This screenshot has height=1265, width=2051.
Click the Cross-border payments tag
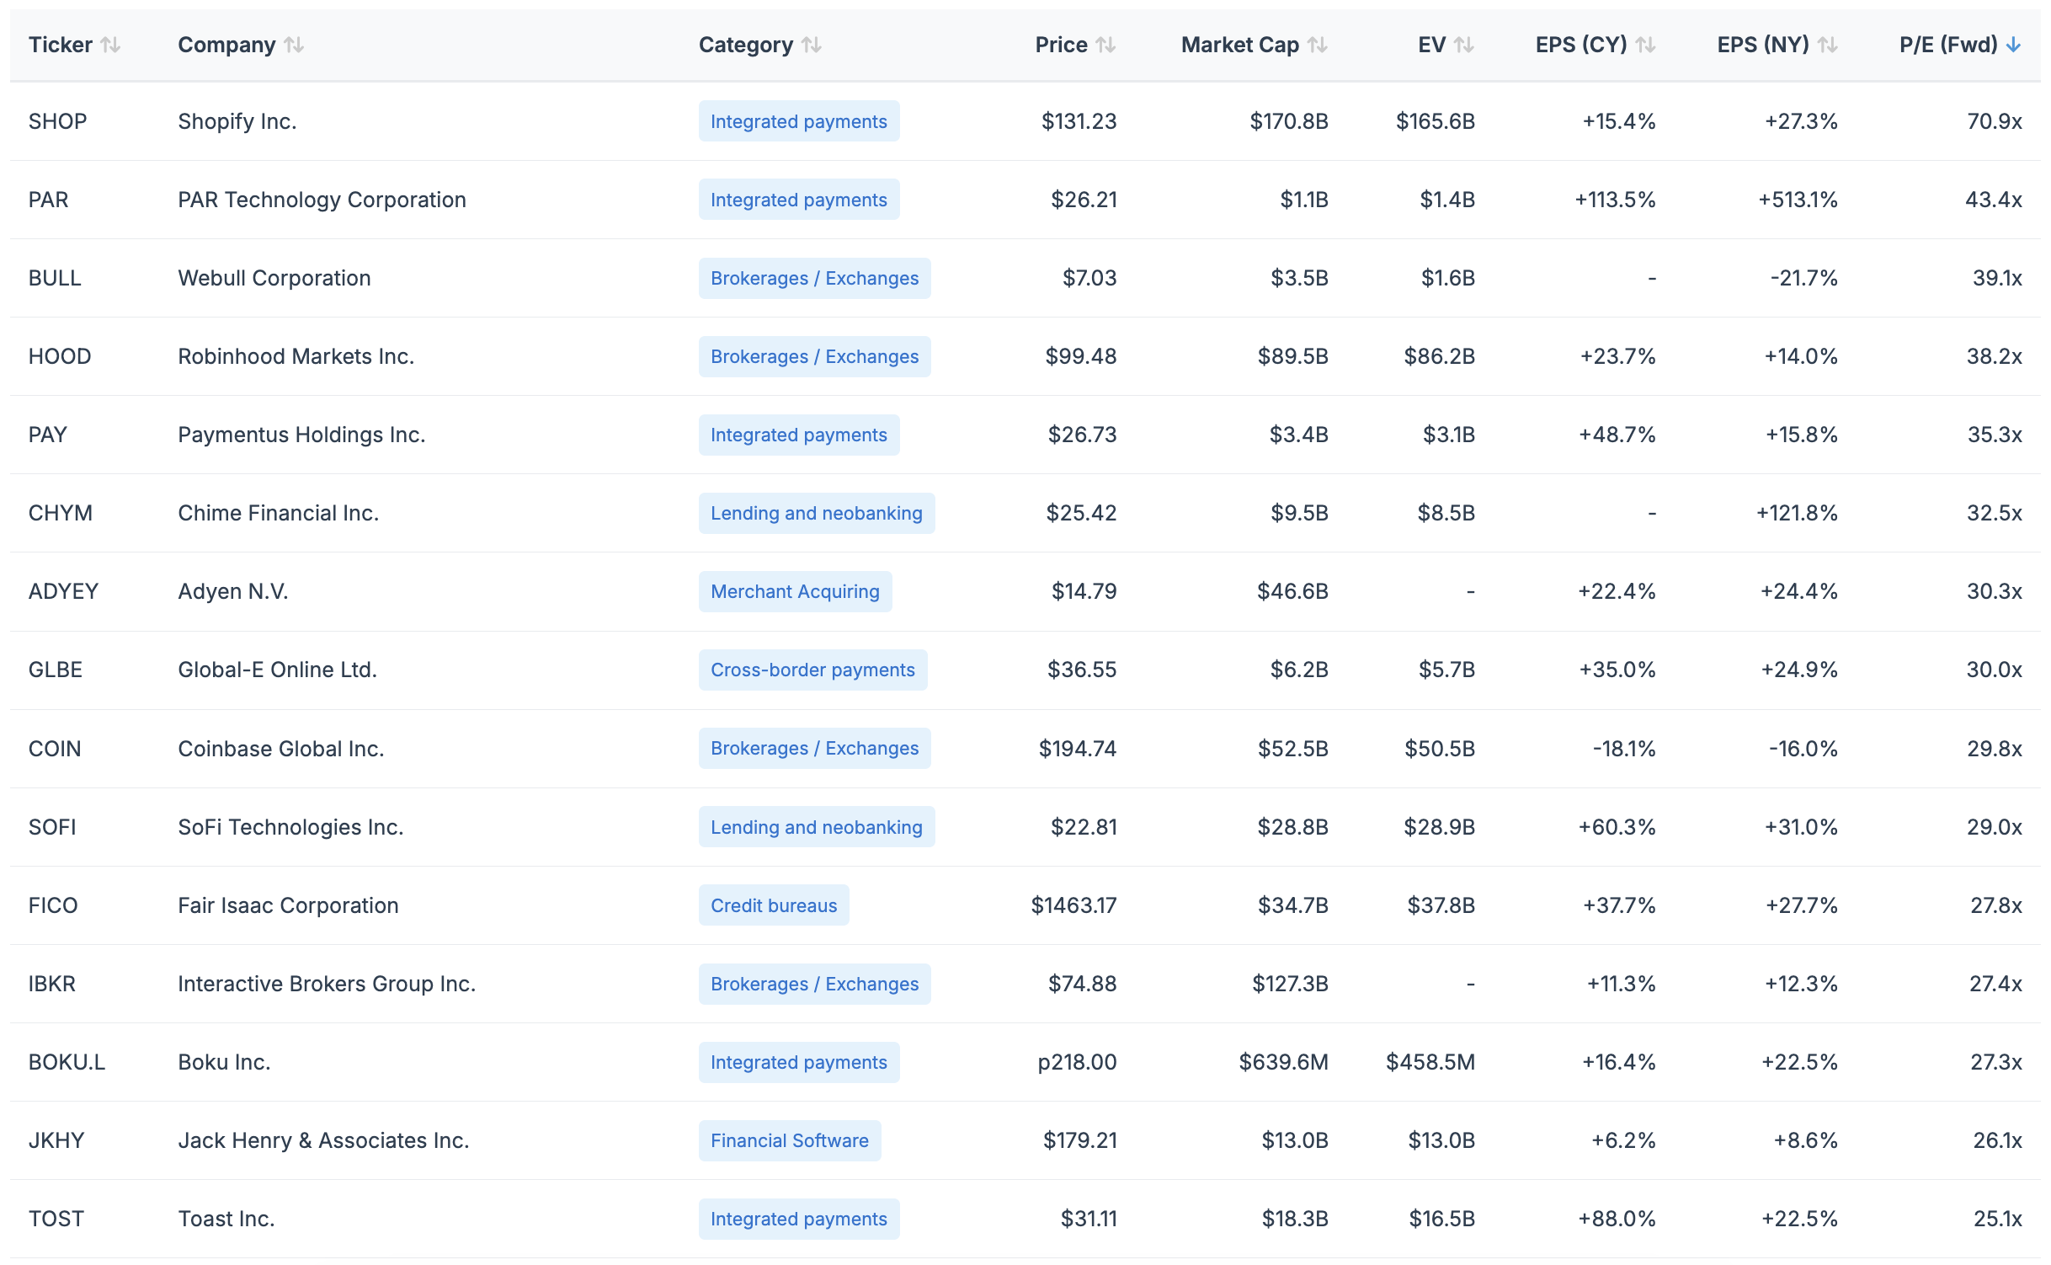point(812,670)
